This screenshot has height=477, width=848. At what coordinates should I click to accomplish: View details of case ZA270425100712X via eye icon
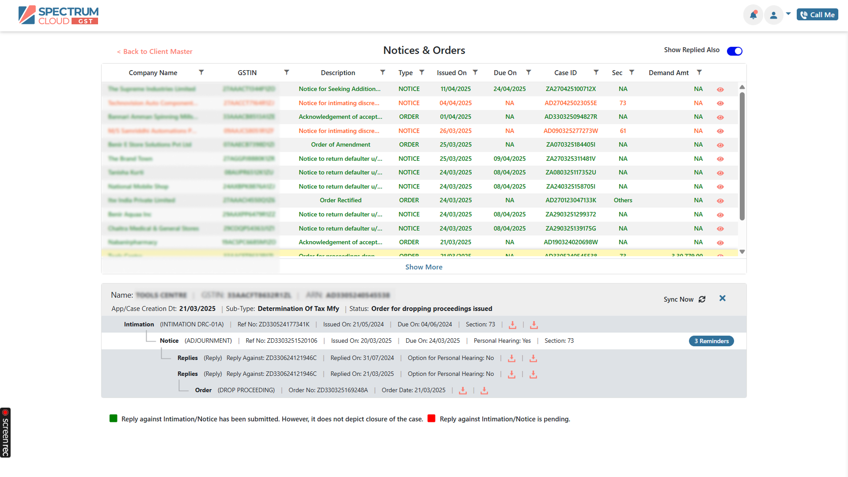(x=720, y=90)
